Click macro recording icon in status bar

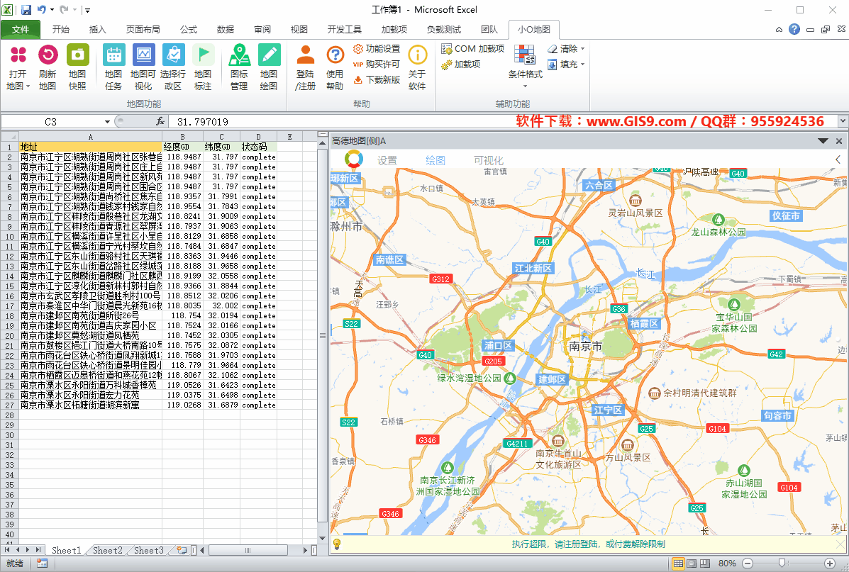(42, 563)
